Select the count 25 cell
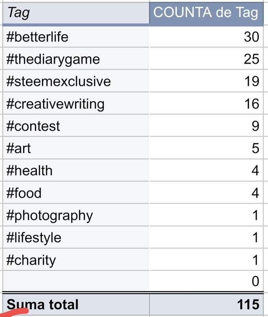 coord(206,59)
